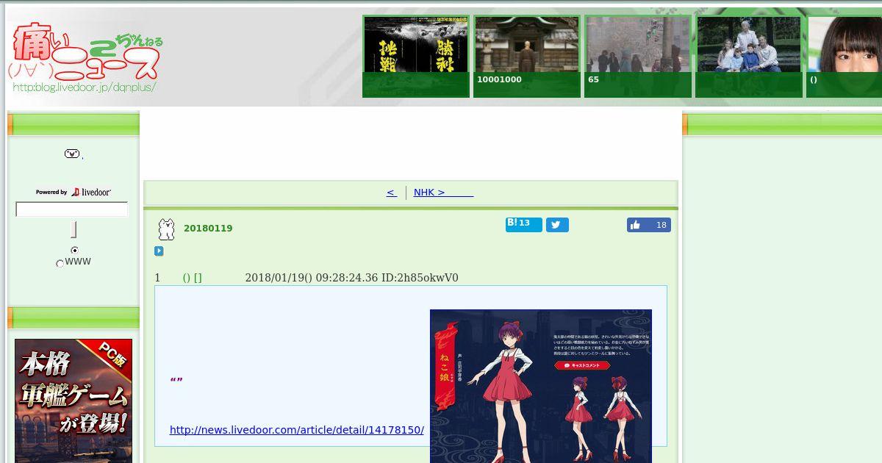Click the Powered by livedoor logo
This screenshot has height=463, width=882.
point(73,192)
